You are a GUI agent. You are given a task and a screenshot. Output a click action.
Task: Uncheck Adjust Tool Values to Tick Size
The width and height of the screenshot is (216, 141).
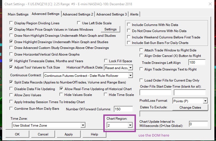pyautogui.click(x=11, y=67)
